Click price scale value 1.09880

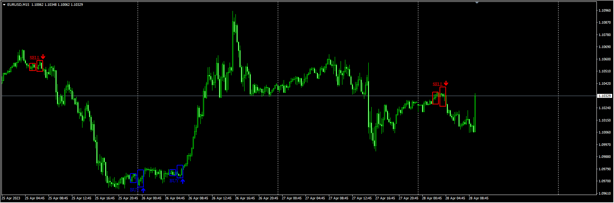point(605,157)
